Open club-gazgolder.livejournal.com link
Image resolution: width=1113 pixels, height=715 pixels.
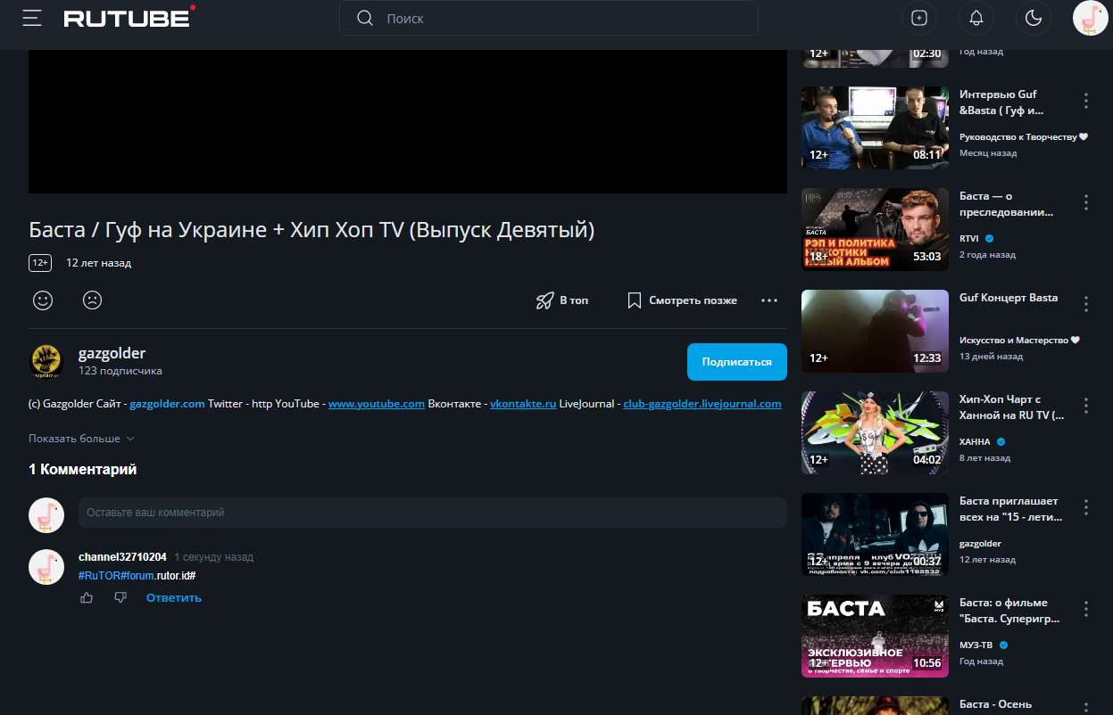(702, 404)
